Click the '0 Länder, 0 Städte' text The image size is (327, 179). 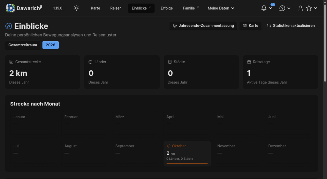click(180, 159)
